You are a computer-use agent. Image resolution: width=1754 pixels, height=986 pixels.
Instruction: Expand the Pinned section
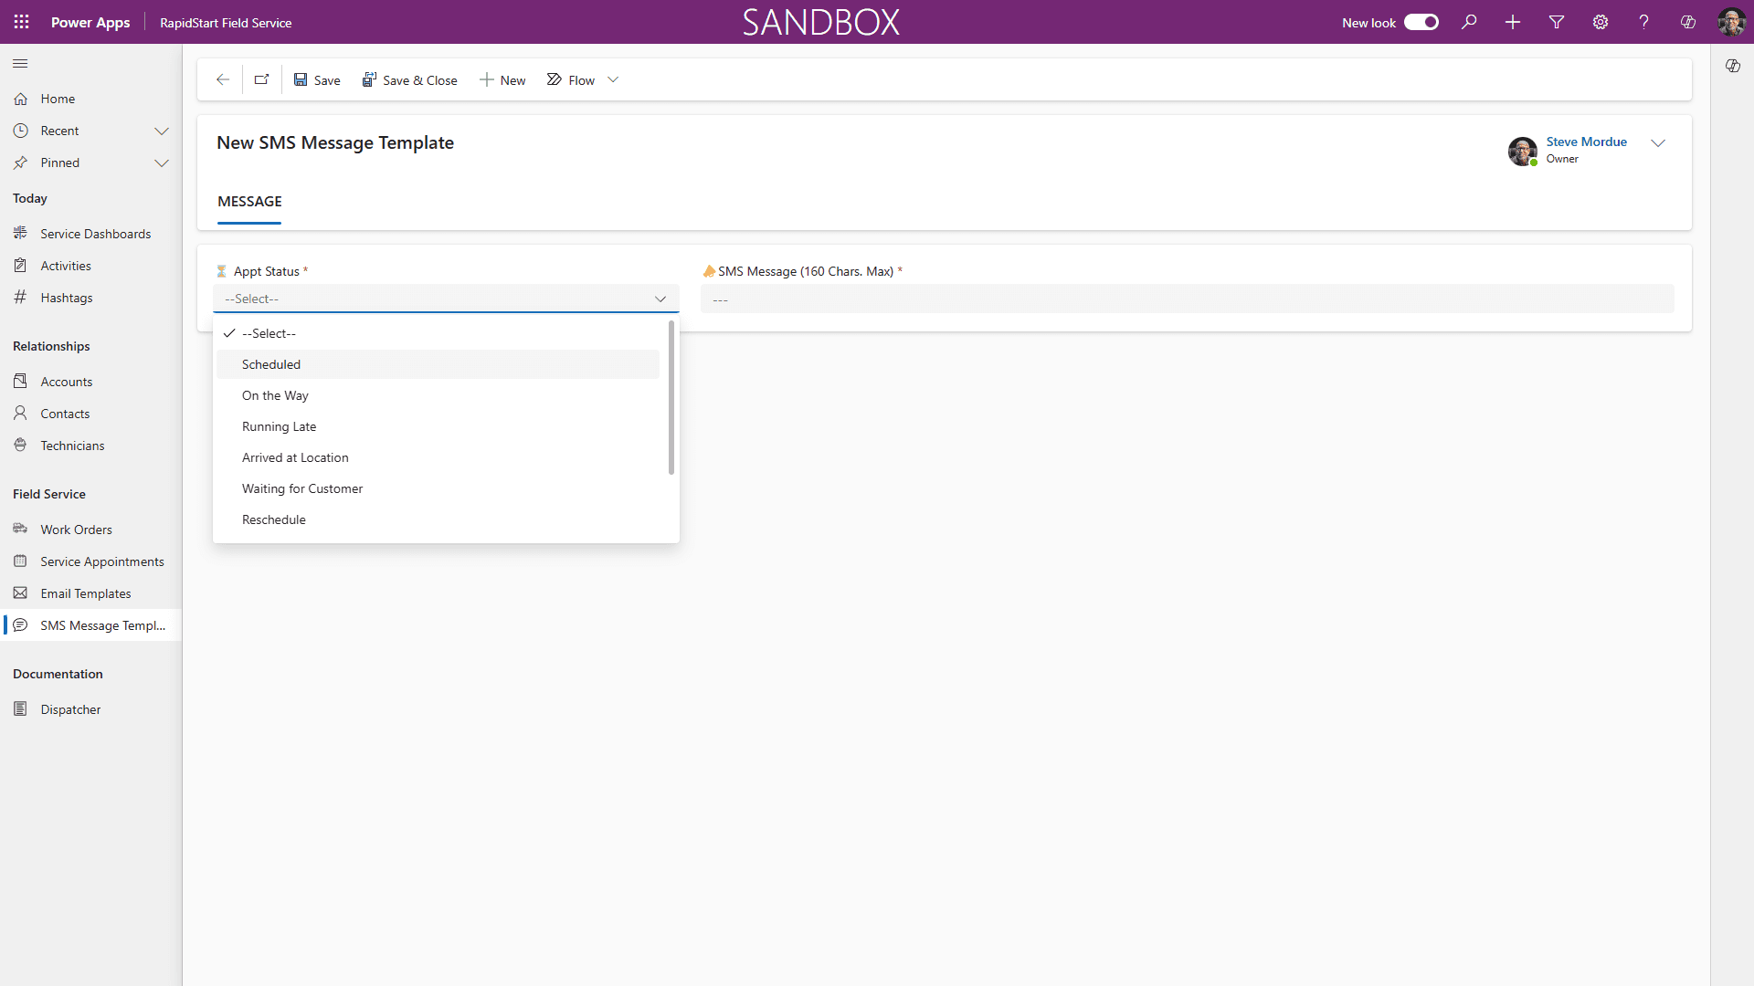point(163,163)
